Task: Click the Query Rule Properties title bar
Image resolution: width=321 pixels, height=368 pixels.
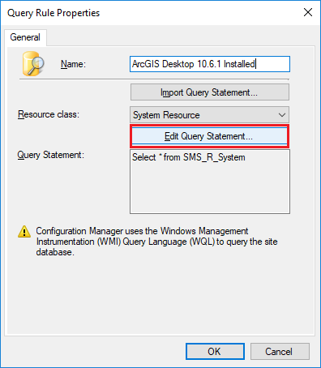Action: point(152,13)
